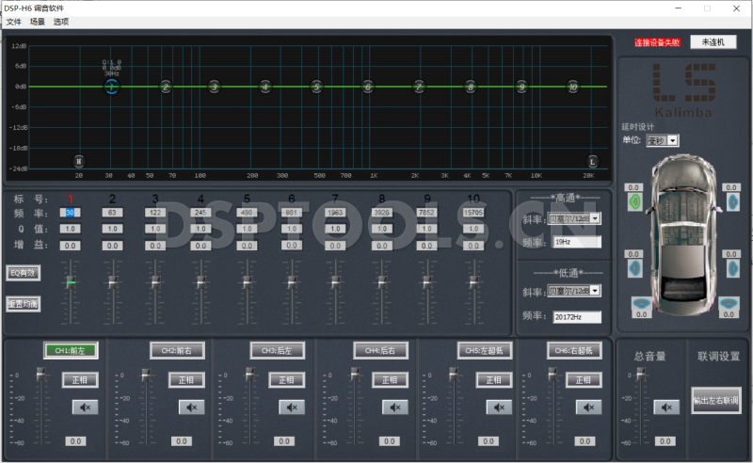Click the high-pass H marker on graph
Screen dimensions: 753x463
79,161
